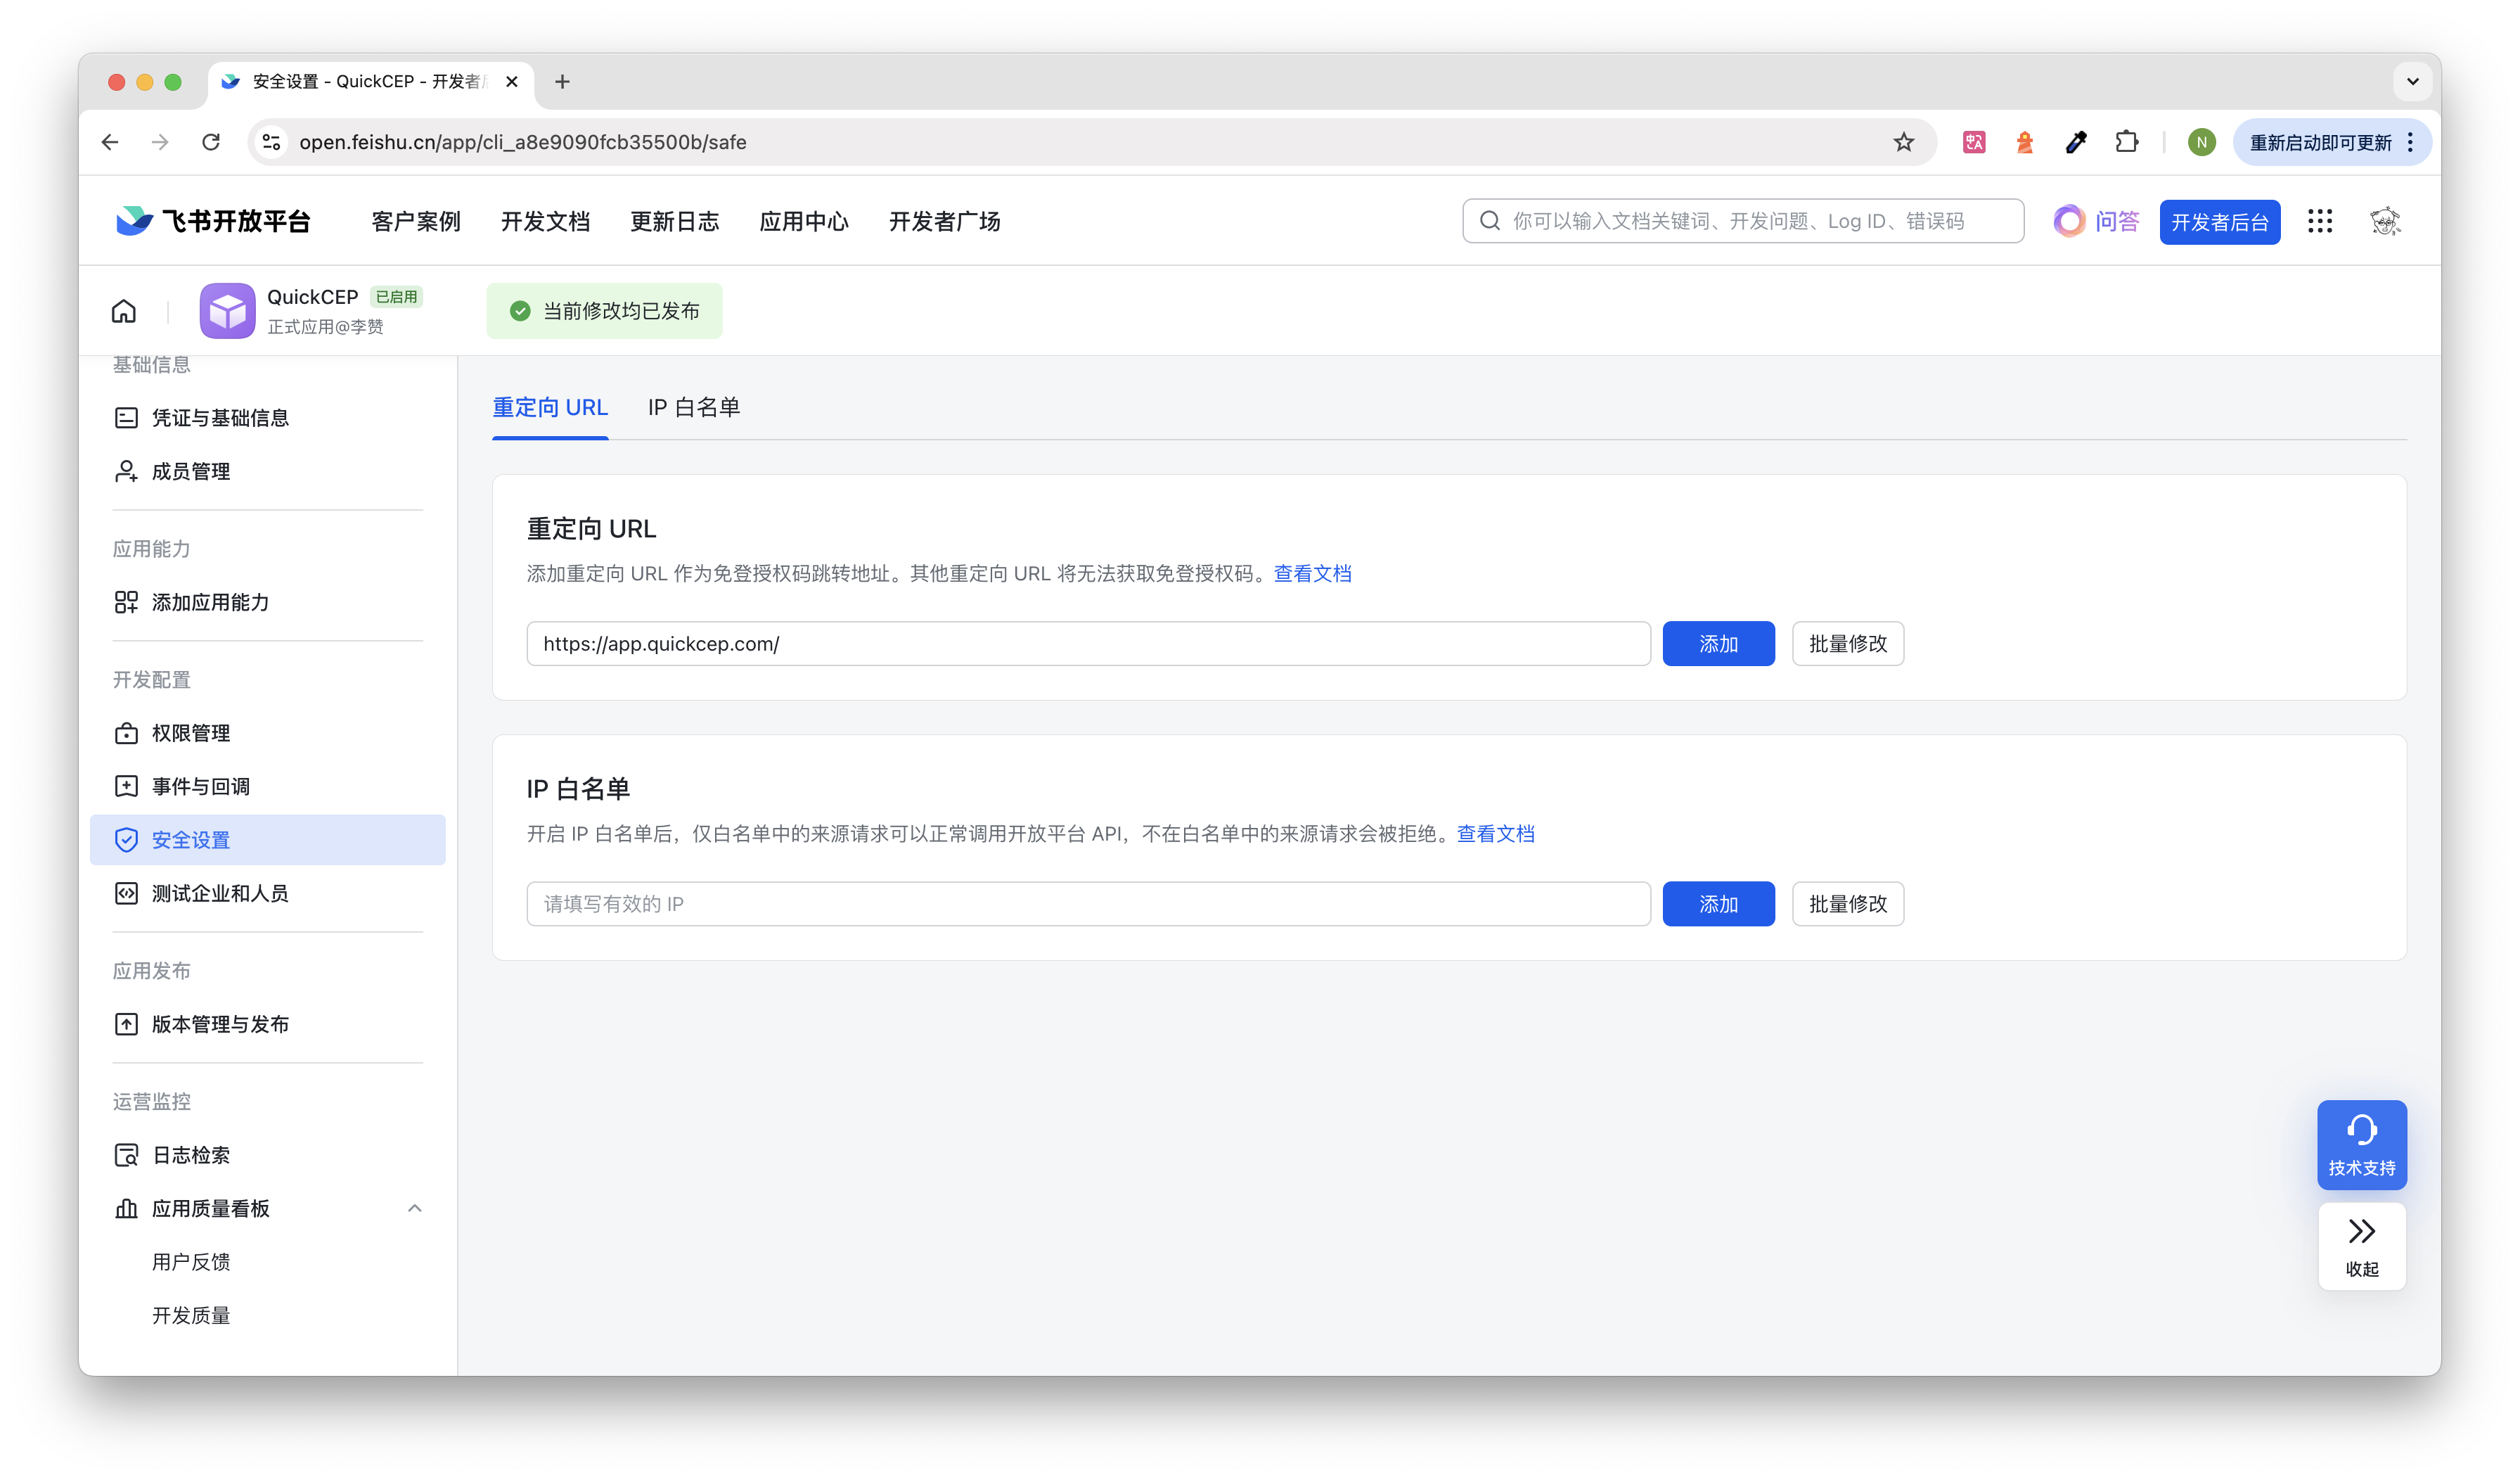Screen dimensions: 2520x1480
Task: Open 版本管理与发布 in the sidebar
Action: (x=220, y=1023)
